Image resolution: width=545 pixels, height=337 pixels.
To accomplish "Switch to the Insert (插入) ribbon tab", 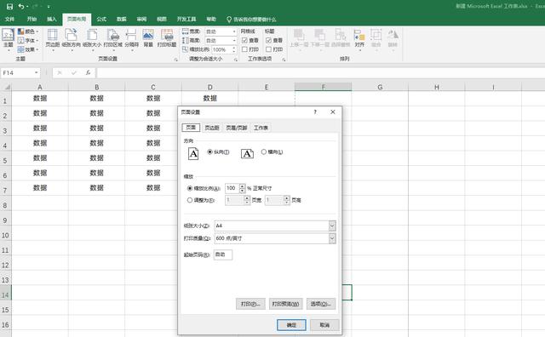I will point(51,19).
